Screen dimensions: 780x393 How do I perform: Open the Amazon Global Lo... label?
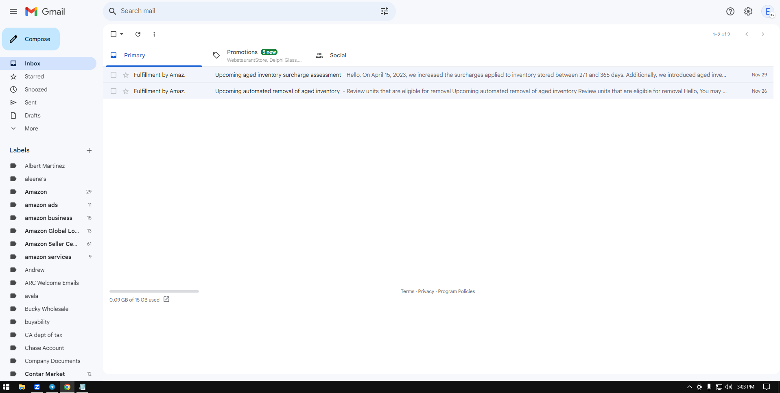pyautogui.click(x=48, y=231)
